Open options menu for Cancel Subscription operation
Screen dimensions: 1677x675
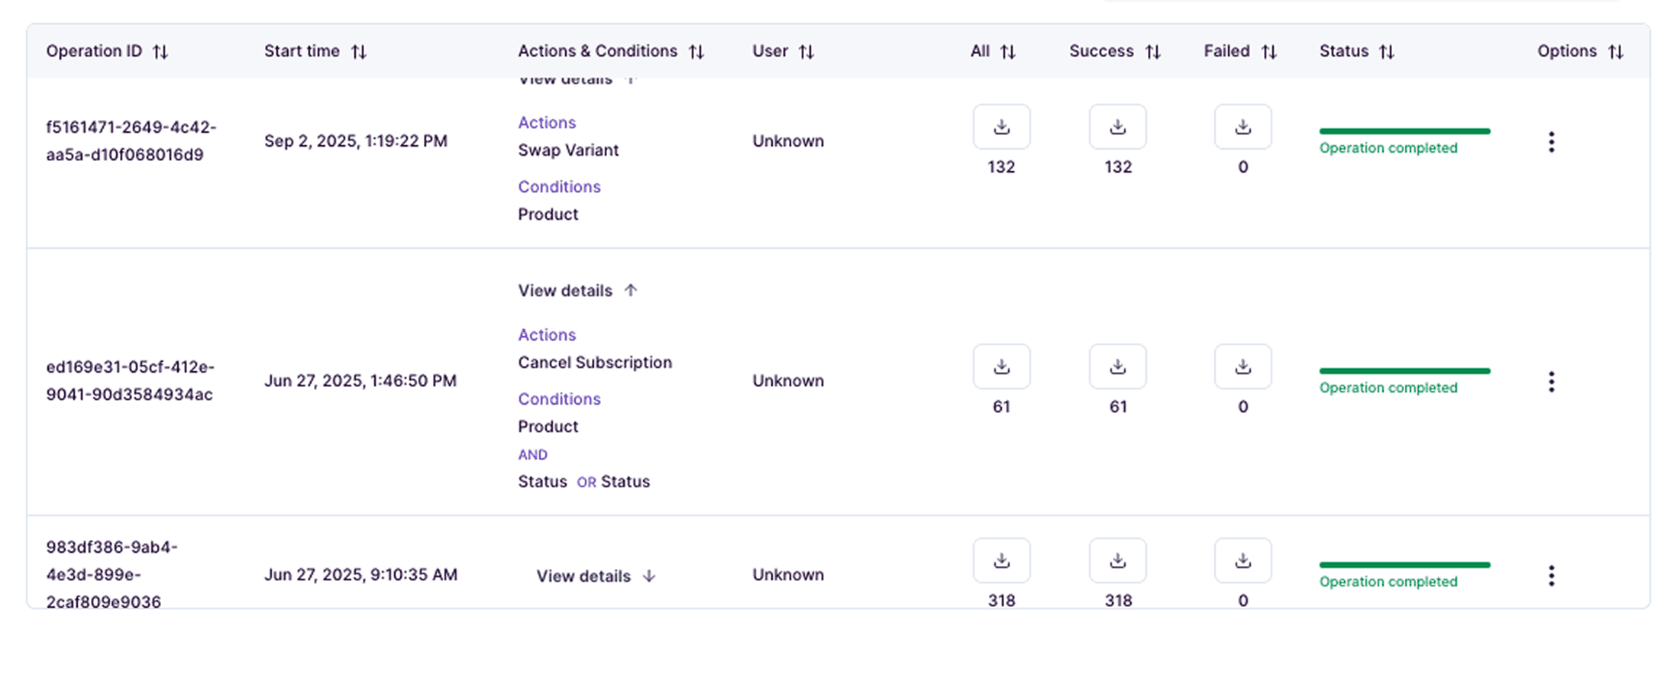[1551, 382]
